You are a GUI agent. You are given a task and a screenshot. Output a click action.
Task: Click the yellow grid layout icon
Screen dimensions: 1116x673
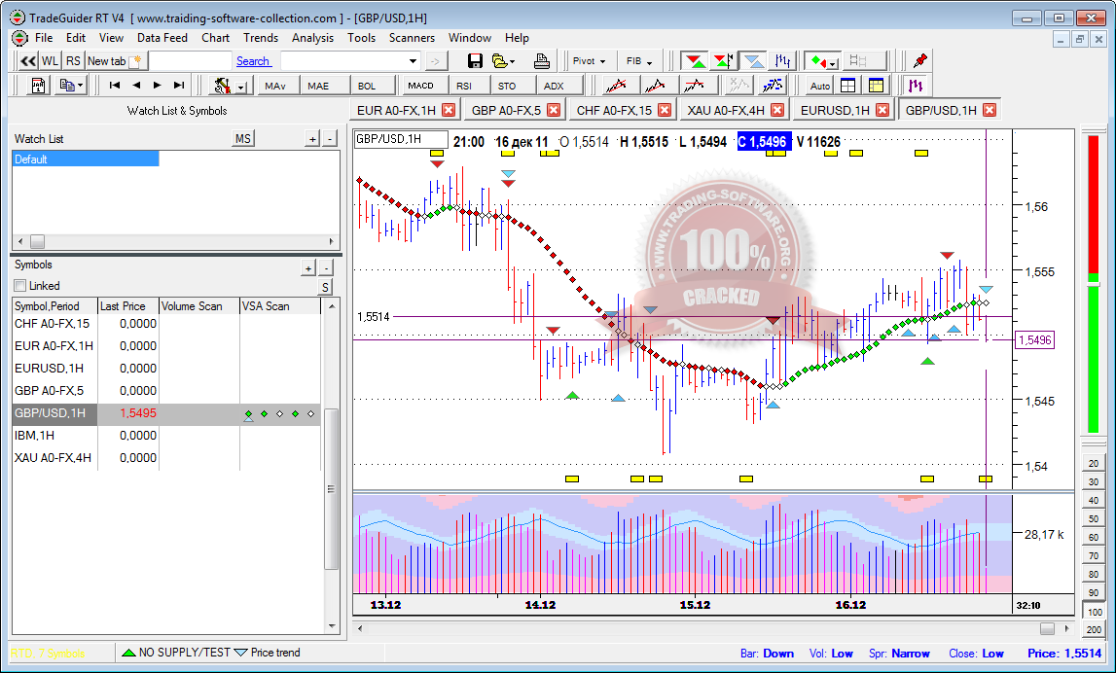876,86
